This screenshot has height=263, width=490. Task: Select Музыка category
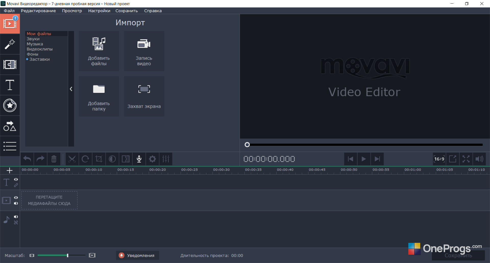(35, 44)
